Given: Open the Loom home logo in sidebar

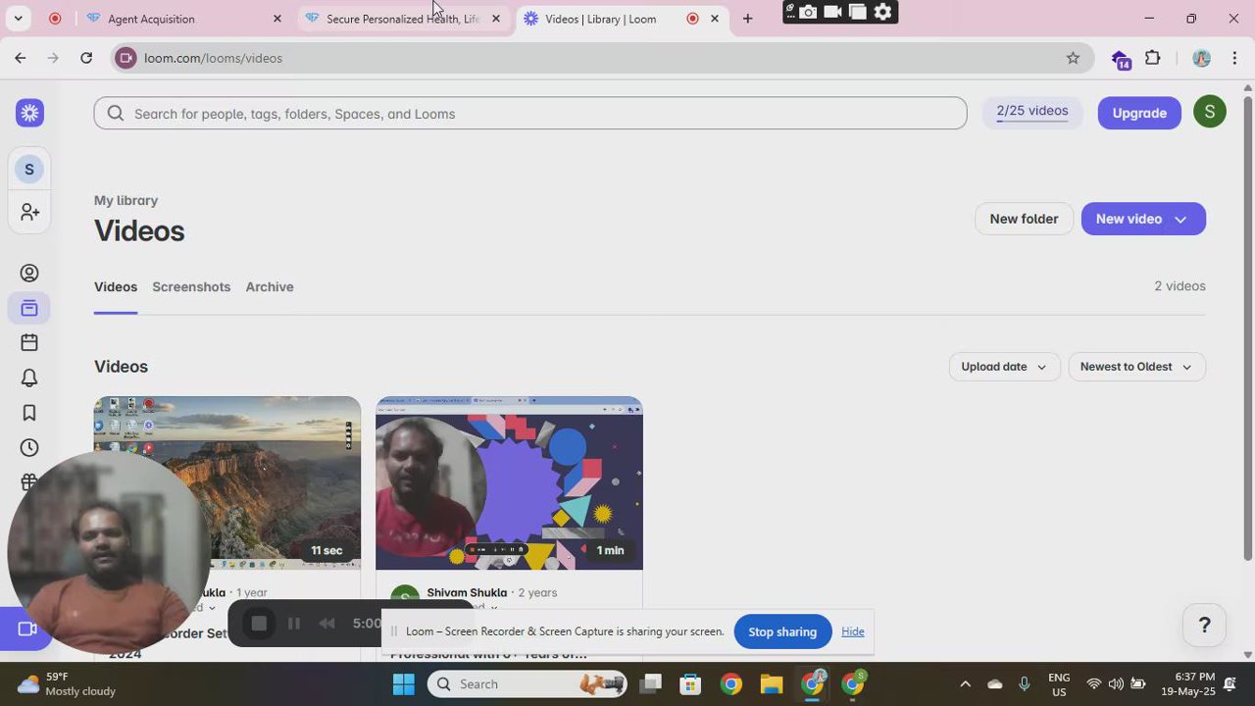Looking at the screenshot, I should click(x=29, y=113).
